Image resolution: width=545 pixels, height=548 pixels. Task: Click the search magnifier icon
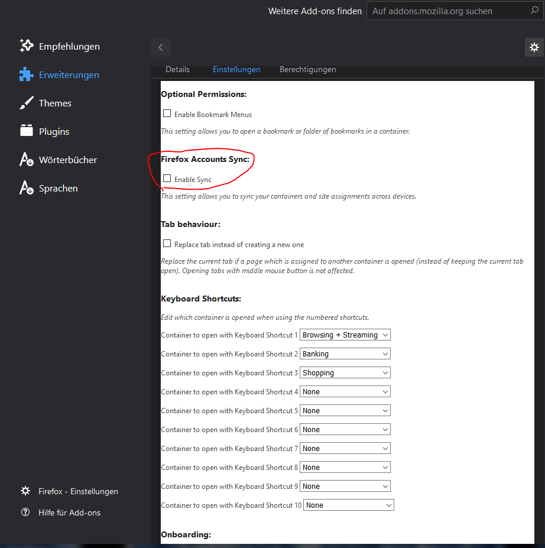534,11
